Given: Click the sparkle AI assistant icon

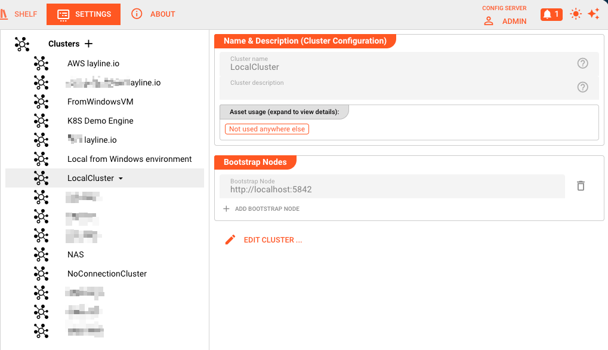Looking at the screenshot, I should point(594,14).
